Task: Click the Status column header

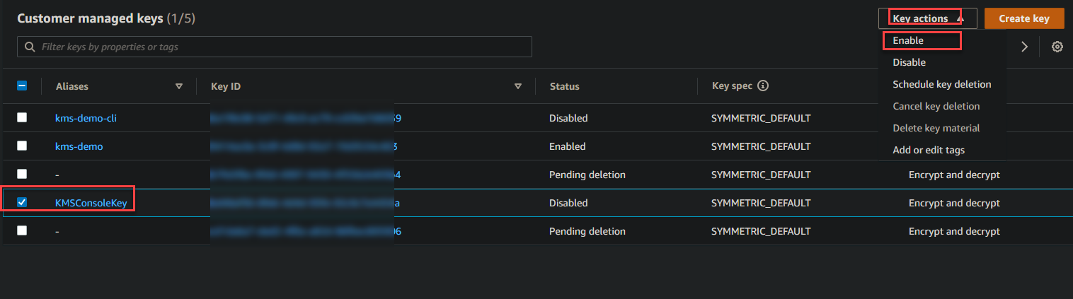Action: point(564,86)
